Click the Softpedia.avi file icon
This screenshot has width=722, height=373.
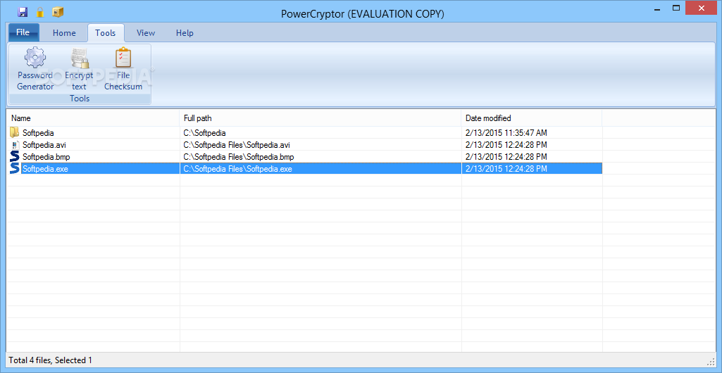click(x=14, y=145)
